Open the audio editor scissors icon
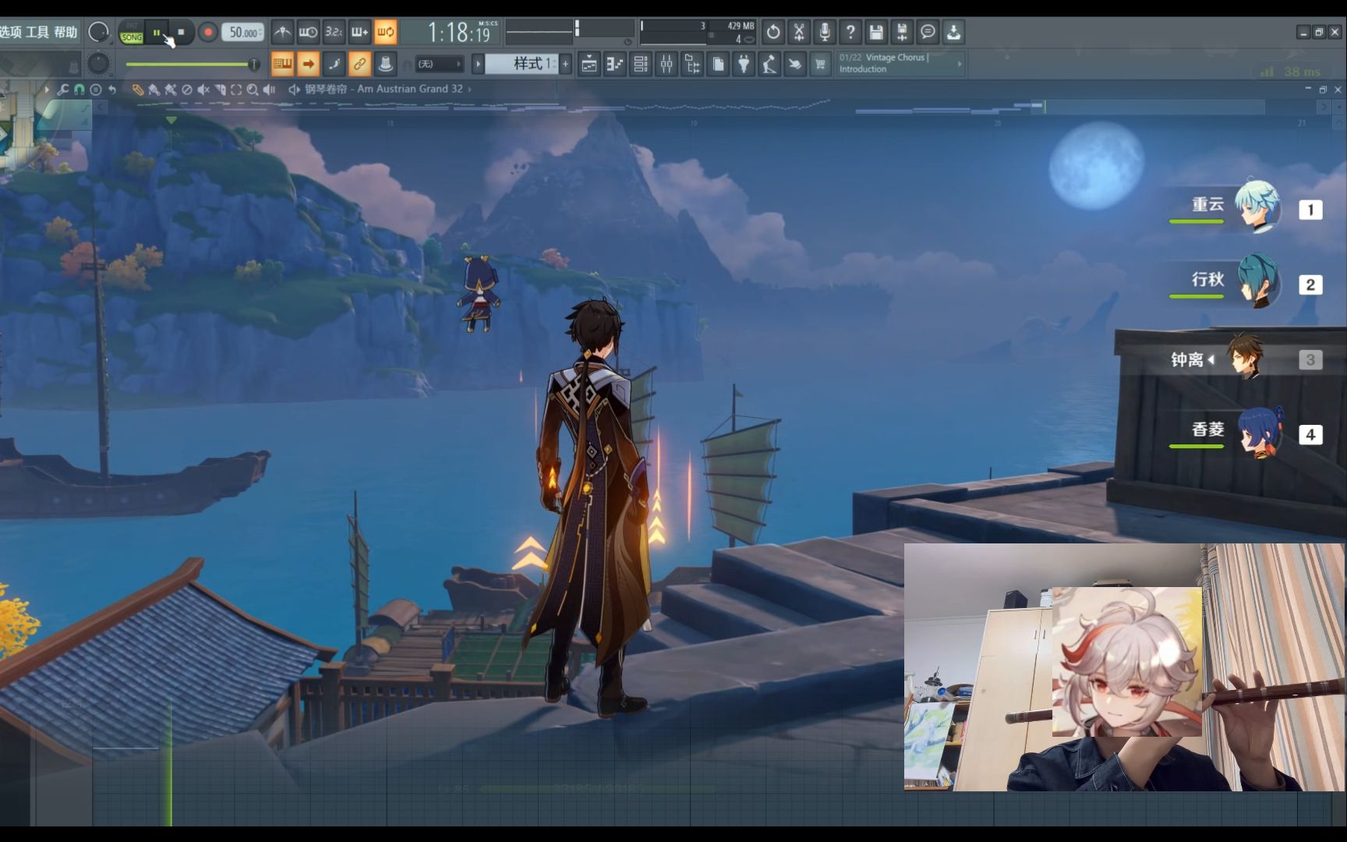Screen dimensions: 1347x842 [799, 32]
